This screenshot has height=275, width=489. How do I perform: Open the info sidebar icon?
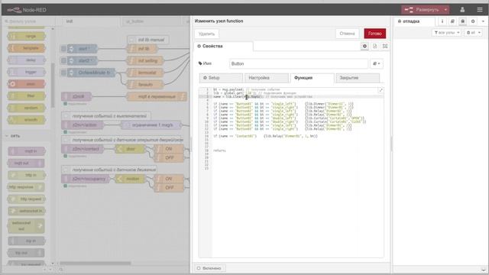coord(442,21)
